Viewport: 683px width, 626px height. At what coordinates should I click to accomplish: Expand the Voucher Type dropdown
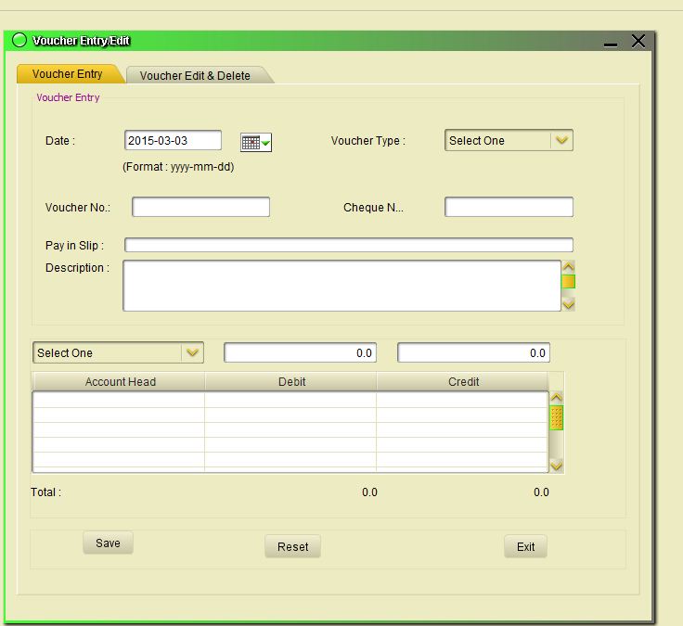[x=561, y=141]
